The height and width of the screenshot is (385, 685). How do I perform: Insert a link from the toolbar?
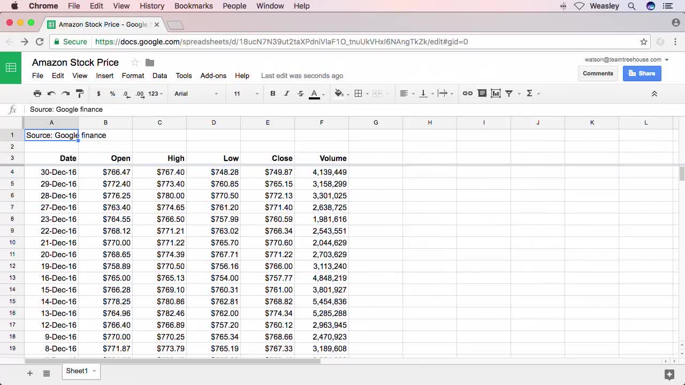pos(467,93)
